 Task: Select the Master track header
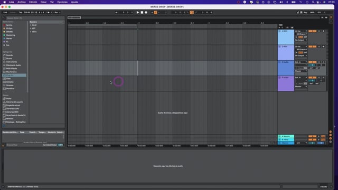pyautogui.click(x=286, y=143)
